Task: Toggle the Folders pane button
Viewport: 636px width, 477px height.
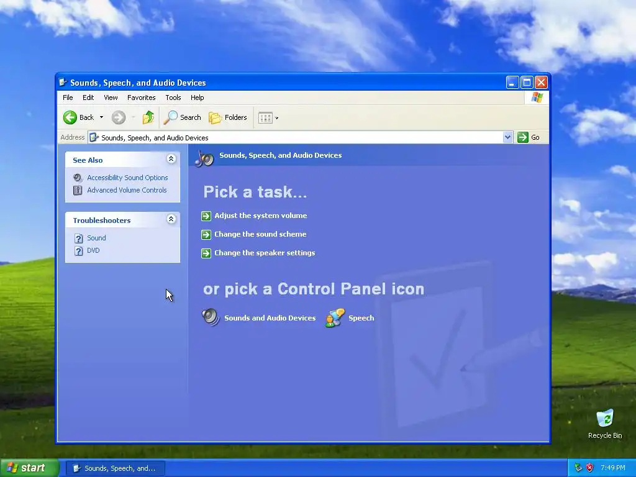Action: 228,117
